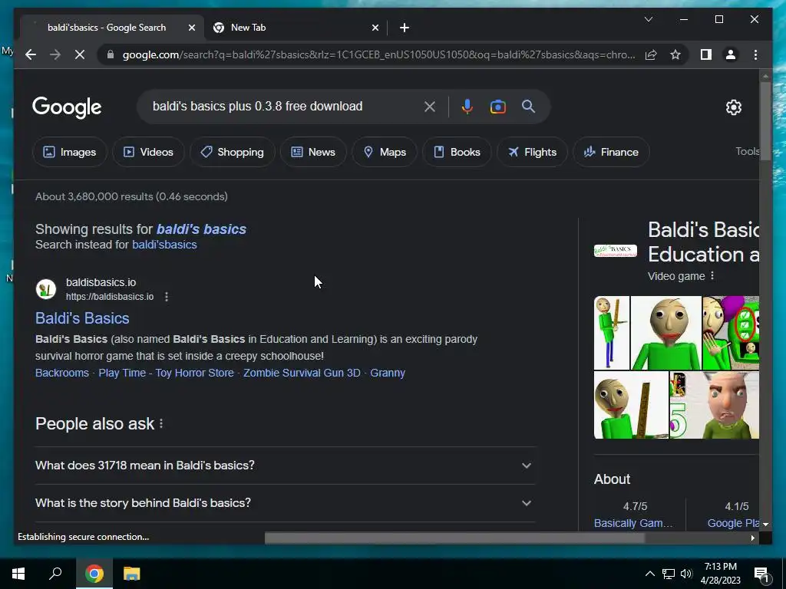Image resolution: width=786 pixels, height=589 pixels.
Task: Bookmark this page with the star icon
Action: (x=675, y=54)
